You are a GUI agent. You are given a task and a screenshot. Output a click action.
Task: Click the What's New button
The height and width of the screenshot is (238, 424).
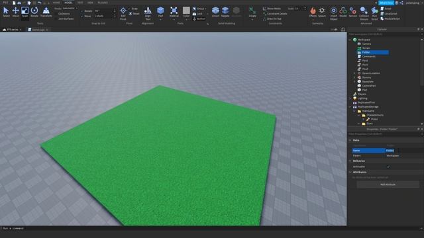click(386, 3)
